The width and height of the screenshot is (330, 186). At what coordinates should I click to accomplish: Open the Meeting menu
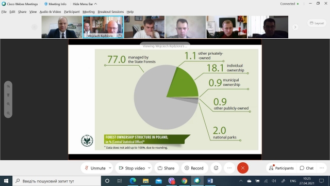tap(89, 12)
